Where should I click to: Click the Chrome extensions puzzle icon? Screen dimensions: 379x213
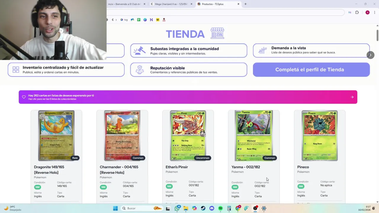[357, 12]
